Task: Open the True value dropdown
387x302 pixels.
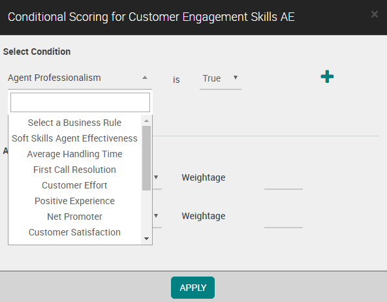Action: tap(220, 78)
